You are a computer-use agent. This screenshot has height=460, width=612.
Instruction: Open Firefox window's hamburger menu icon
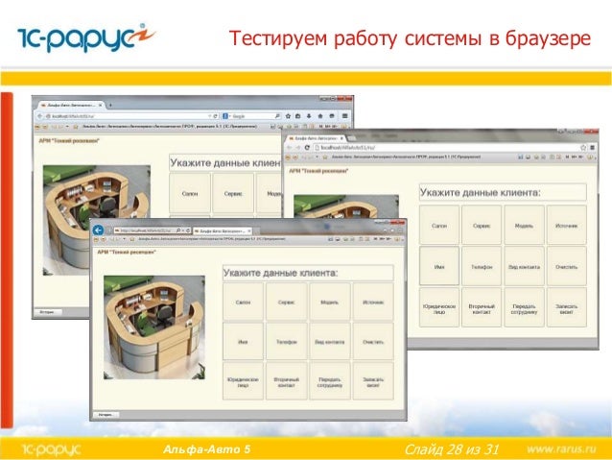pos(345,116)
